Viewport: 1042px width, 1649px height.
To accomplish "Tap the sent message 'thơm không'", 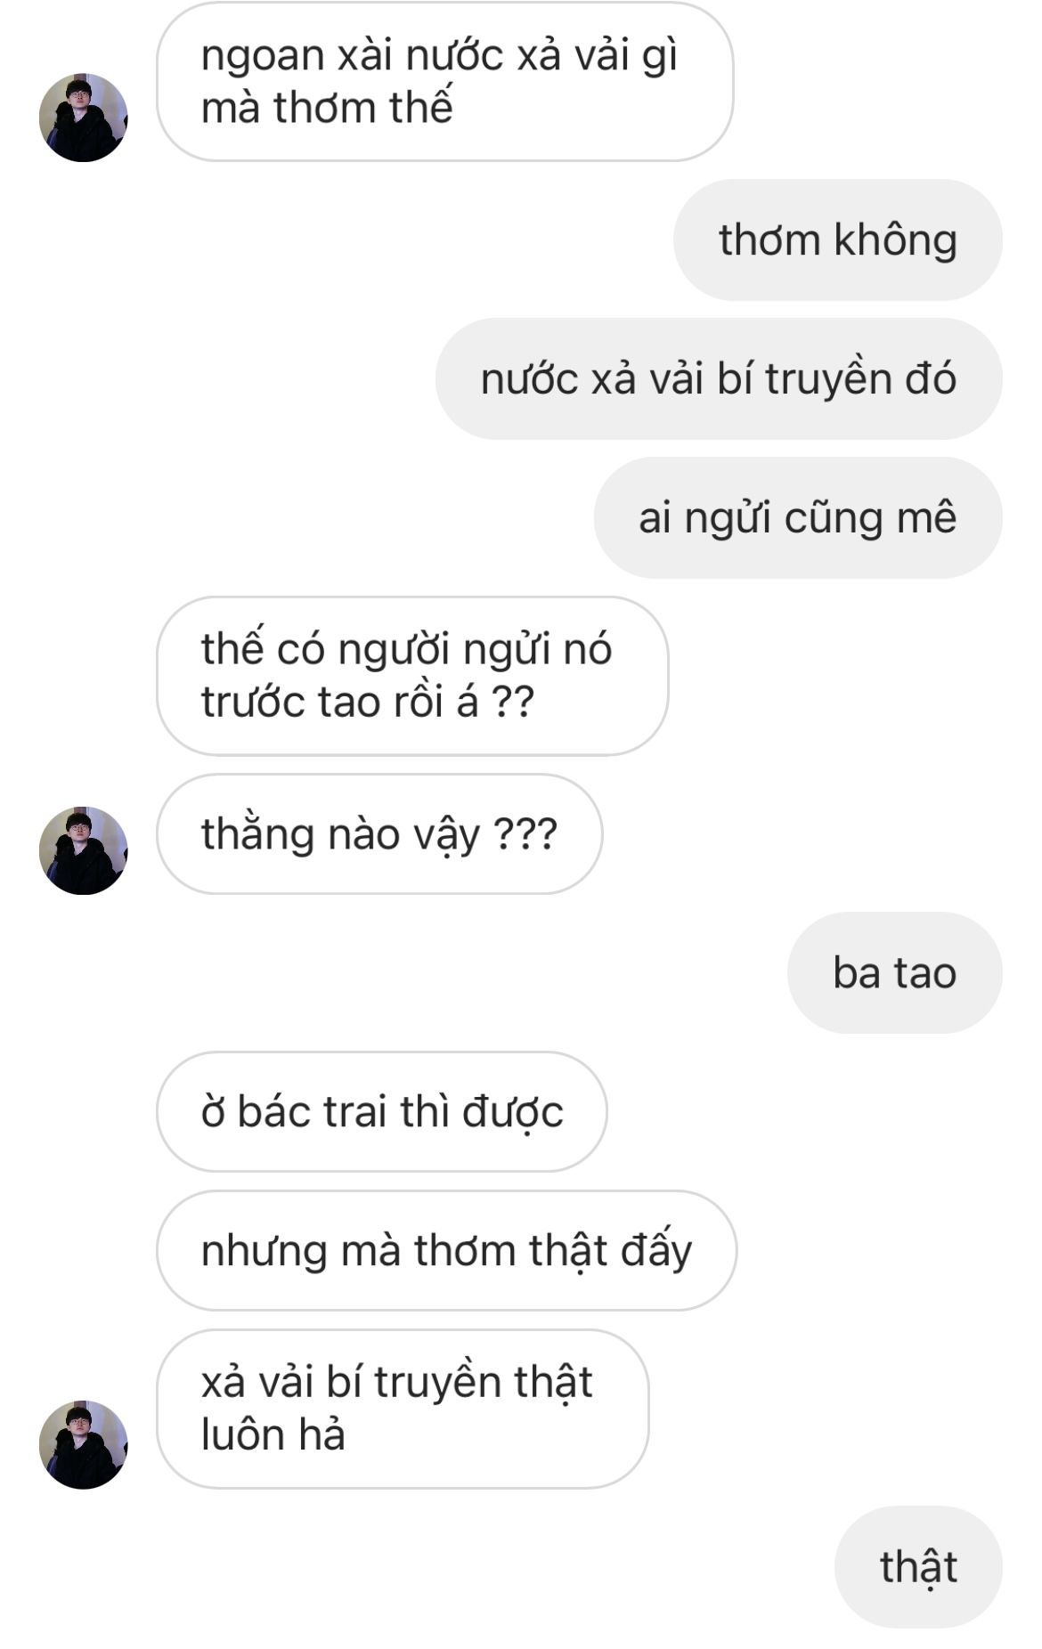I will pos(838,240).
